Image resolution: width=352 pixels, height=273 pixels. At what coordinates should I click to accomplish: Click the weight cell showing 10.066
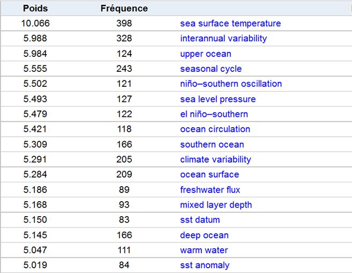[x=35, y=24]
